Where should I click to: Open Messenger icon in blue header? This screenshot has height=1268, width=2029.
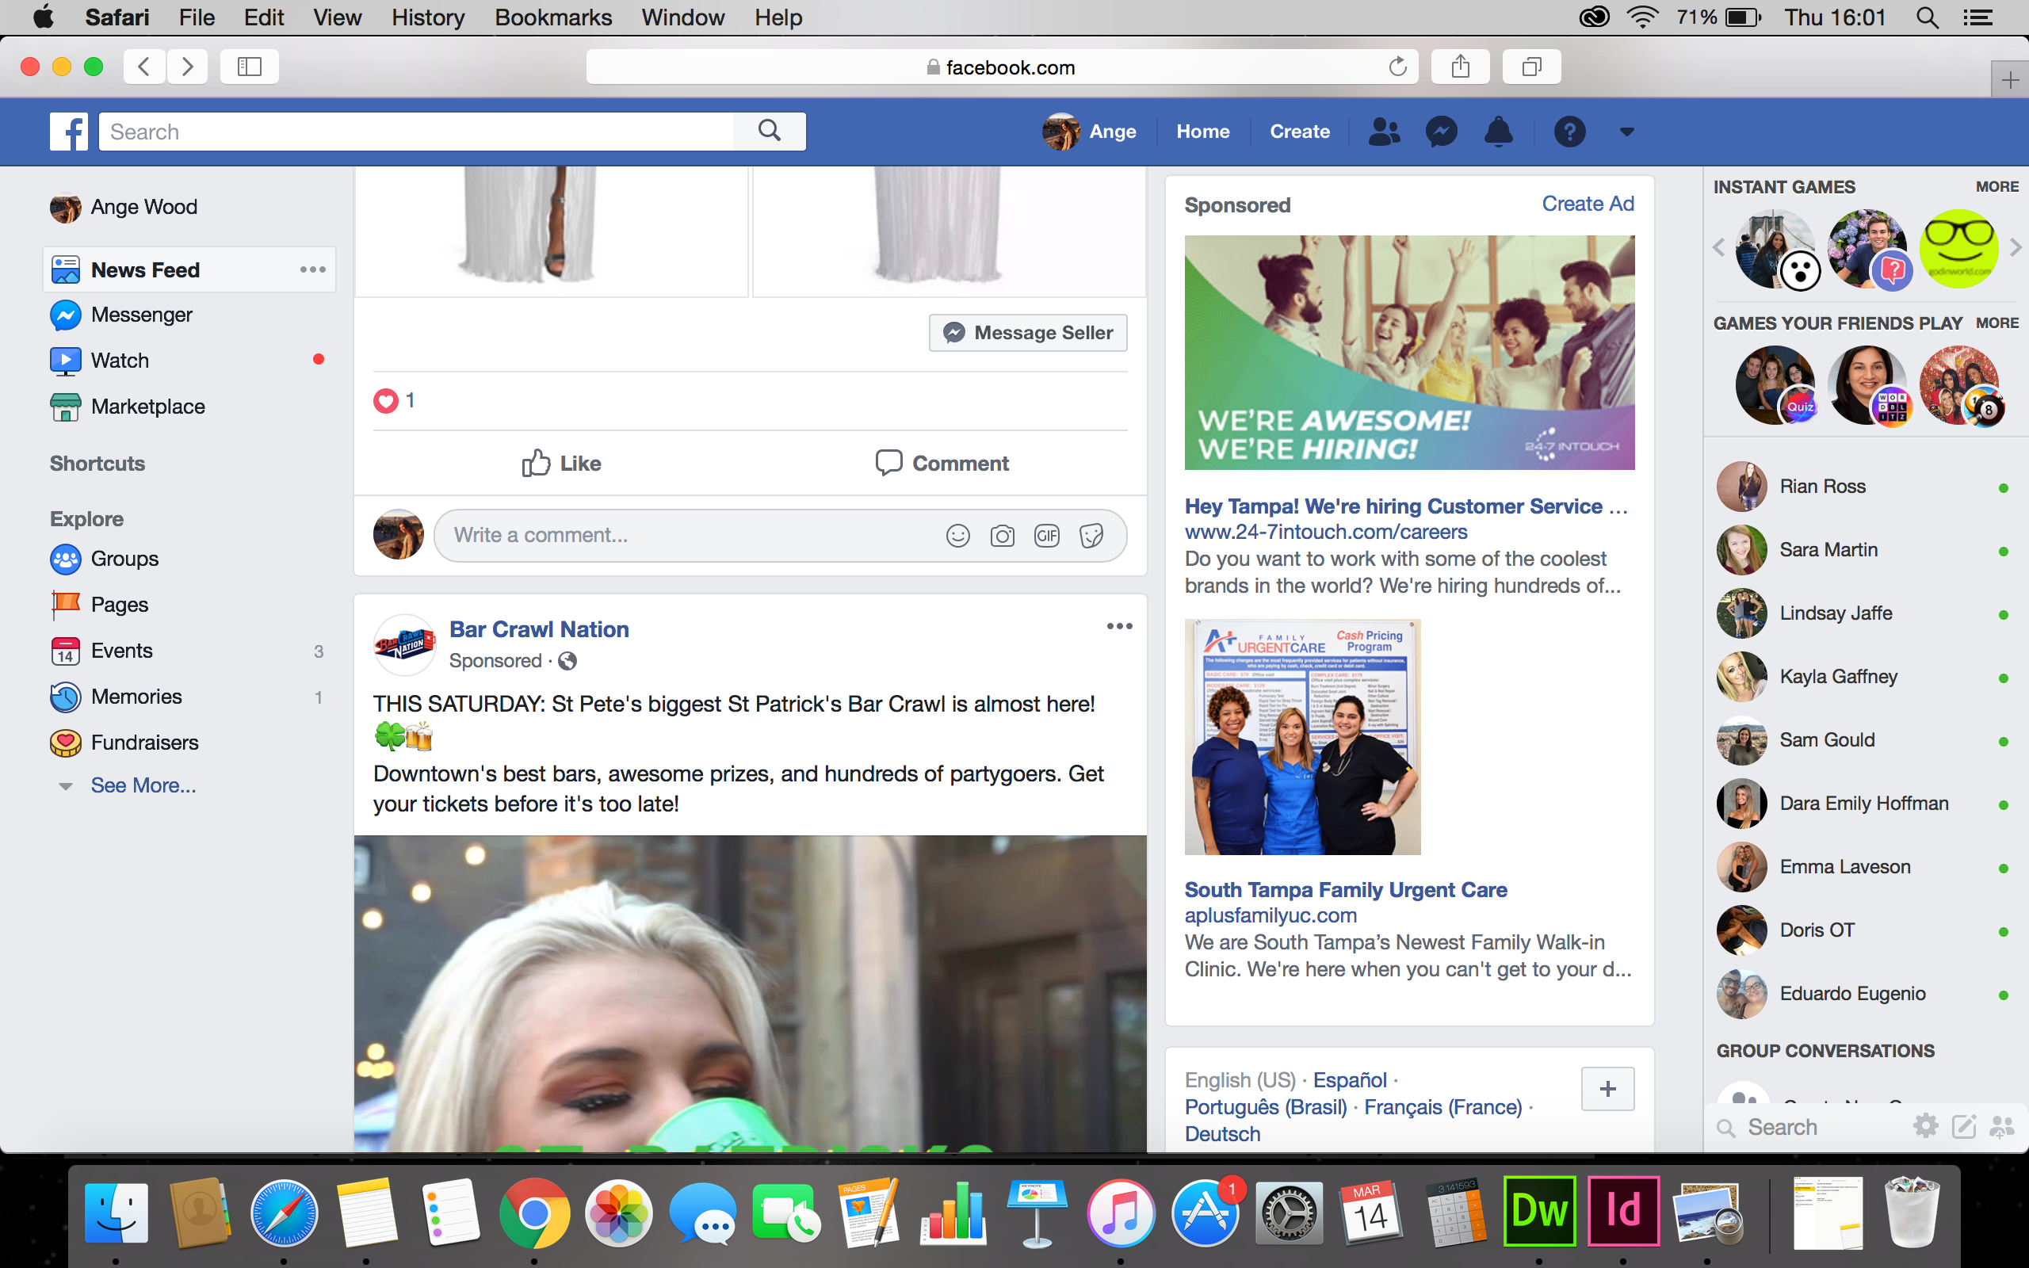1441,132
